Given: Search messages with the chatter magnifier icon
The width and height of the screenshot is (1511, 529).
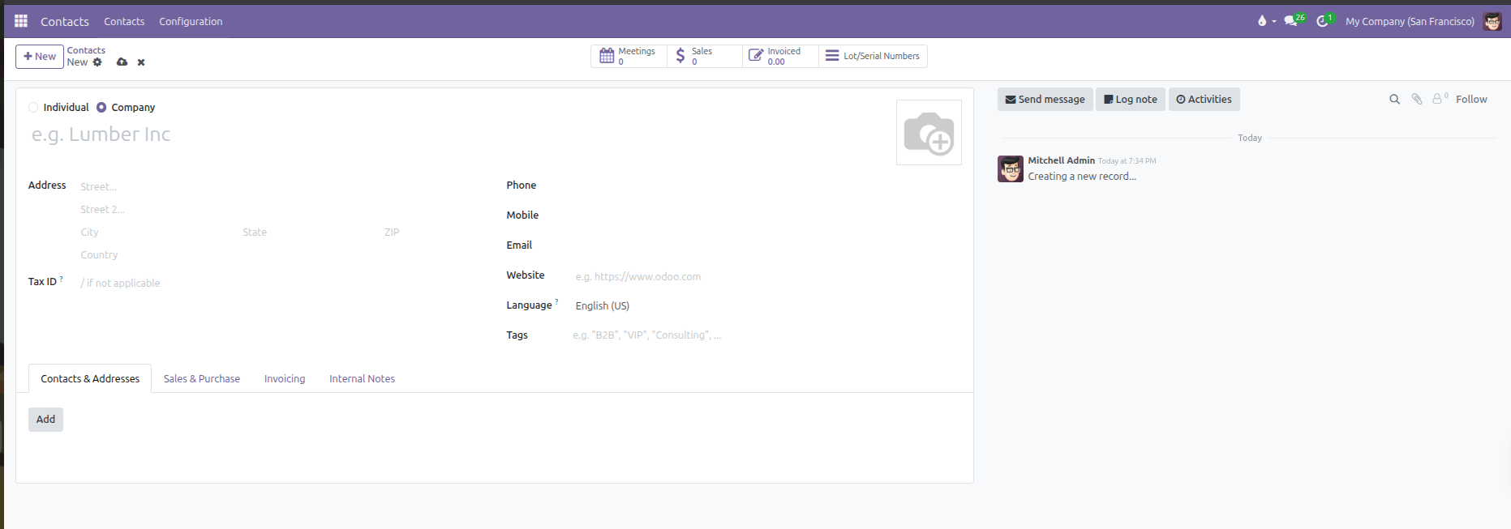Looking at the screenshot, I should [1394, 100].
